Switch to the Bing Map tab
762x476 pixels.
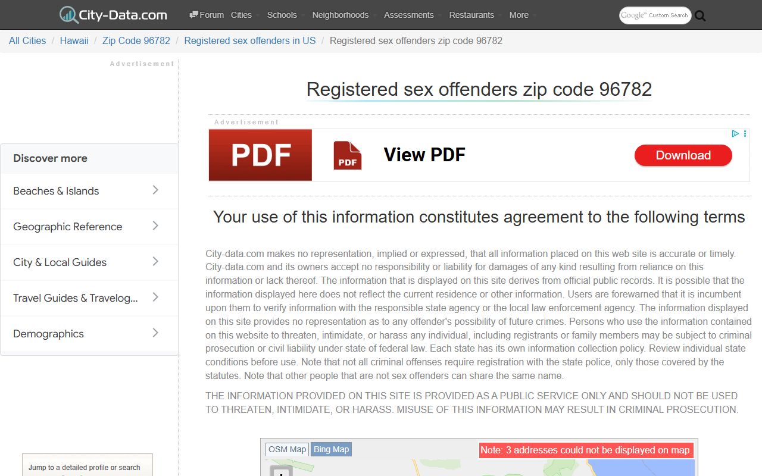(332, 449)
